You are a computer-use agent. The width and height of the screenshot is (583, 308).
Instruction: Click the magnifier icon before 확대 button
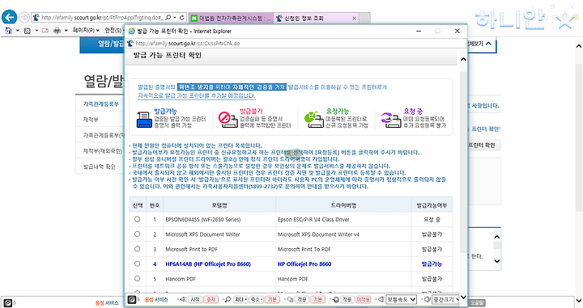pyautogui.click(x=228, y=299)
